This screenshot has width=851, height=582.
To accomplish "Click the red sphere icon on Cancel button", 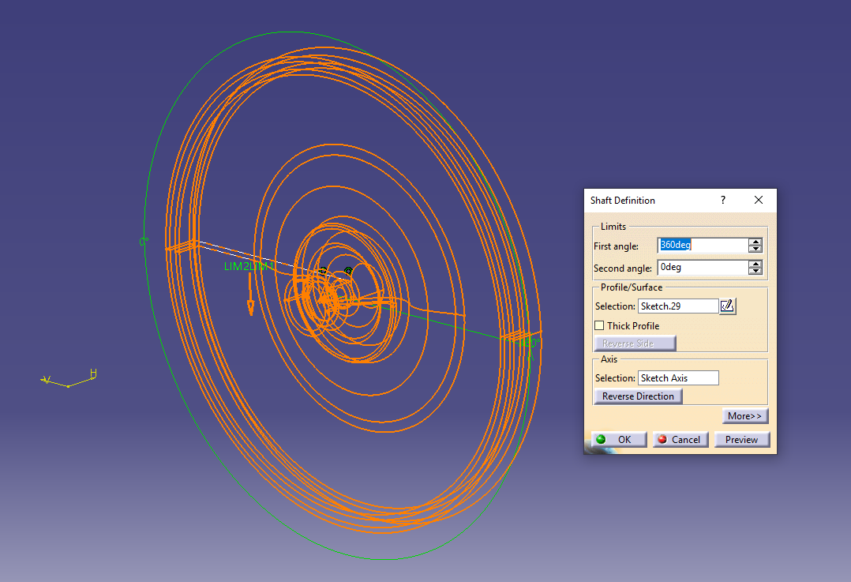I will click(662, 439).
